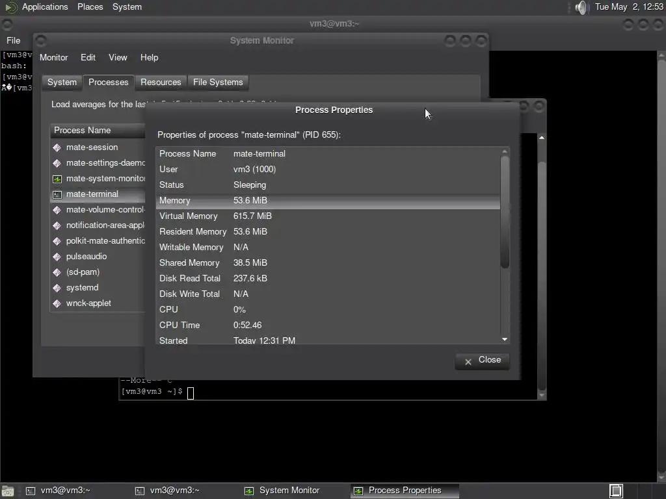Click the wnck-applet process icon
The height and width of the screenshot is (499, 666).
tap(57, 303)
